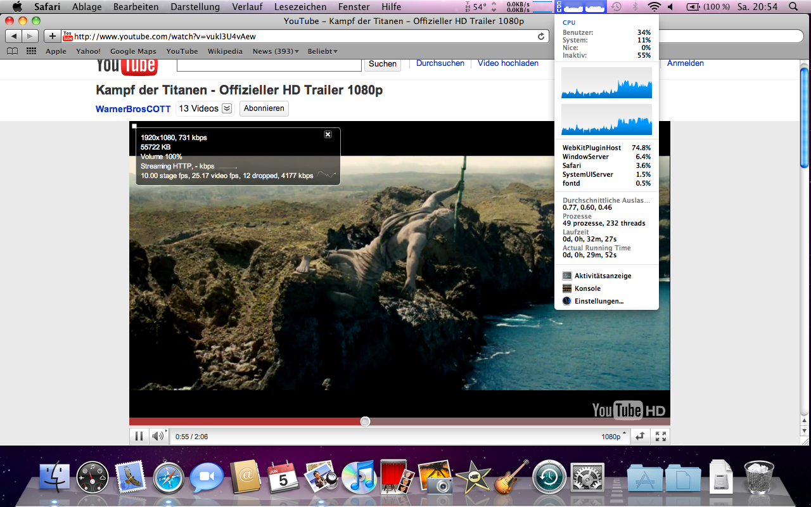The height and width of the screenshot is (507, 811).
Task: Open the WarnerBrosCOTT channel link
Action: click(x=133, y=109)
